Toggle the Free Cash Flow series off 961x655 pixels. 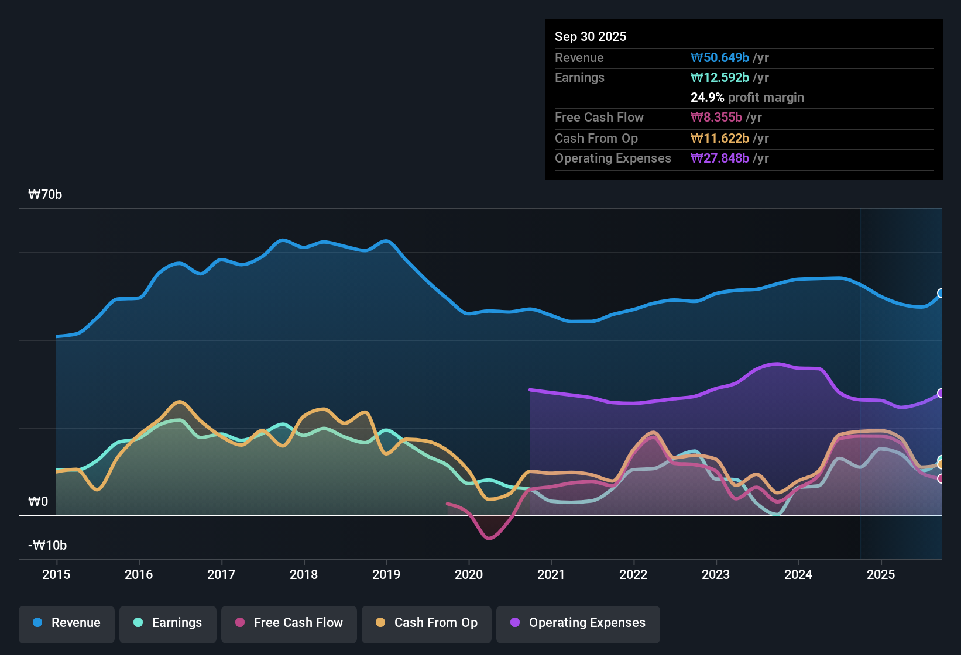point(289,623)
